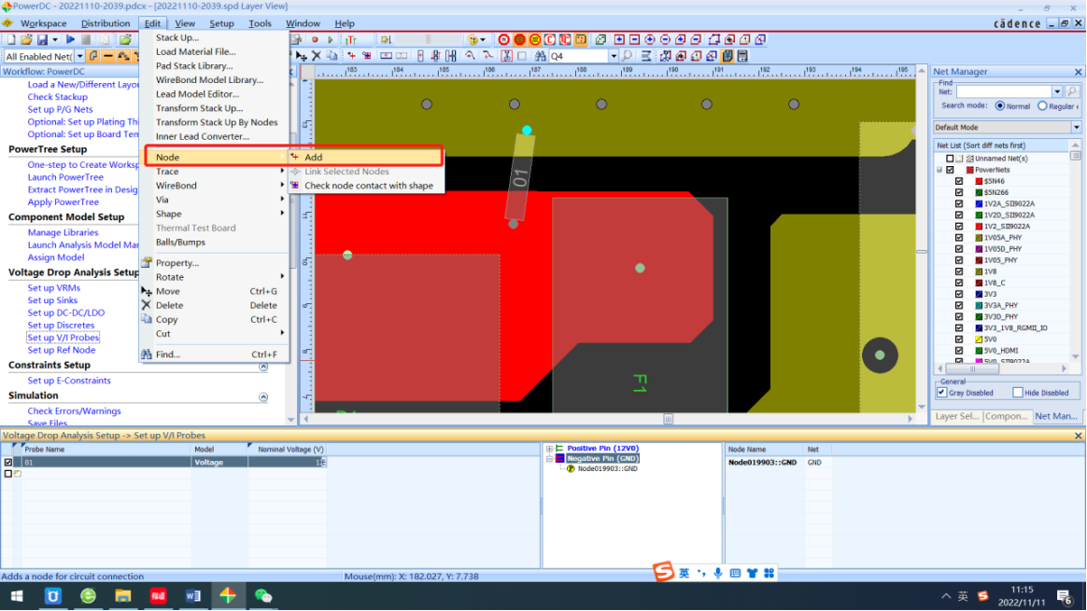
Task: Open the Net find field dropdown arrow
Action: coord(1057,91)
